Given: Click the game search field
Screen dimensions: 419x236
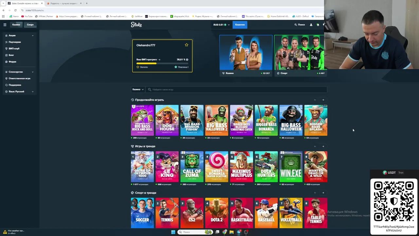Looking at the screenshot, I should (236, 89).
